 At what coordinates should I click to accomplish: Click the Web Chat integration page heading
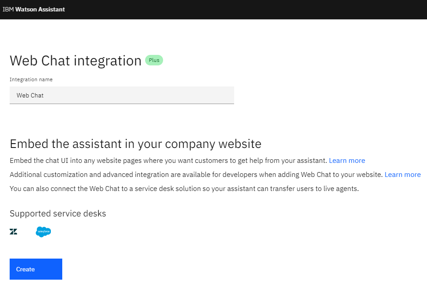(75, 61)
